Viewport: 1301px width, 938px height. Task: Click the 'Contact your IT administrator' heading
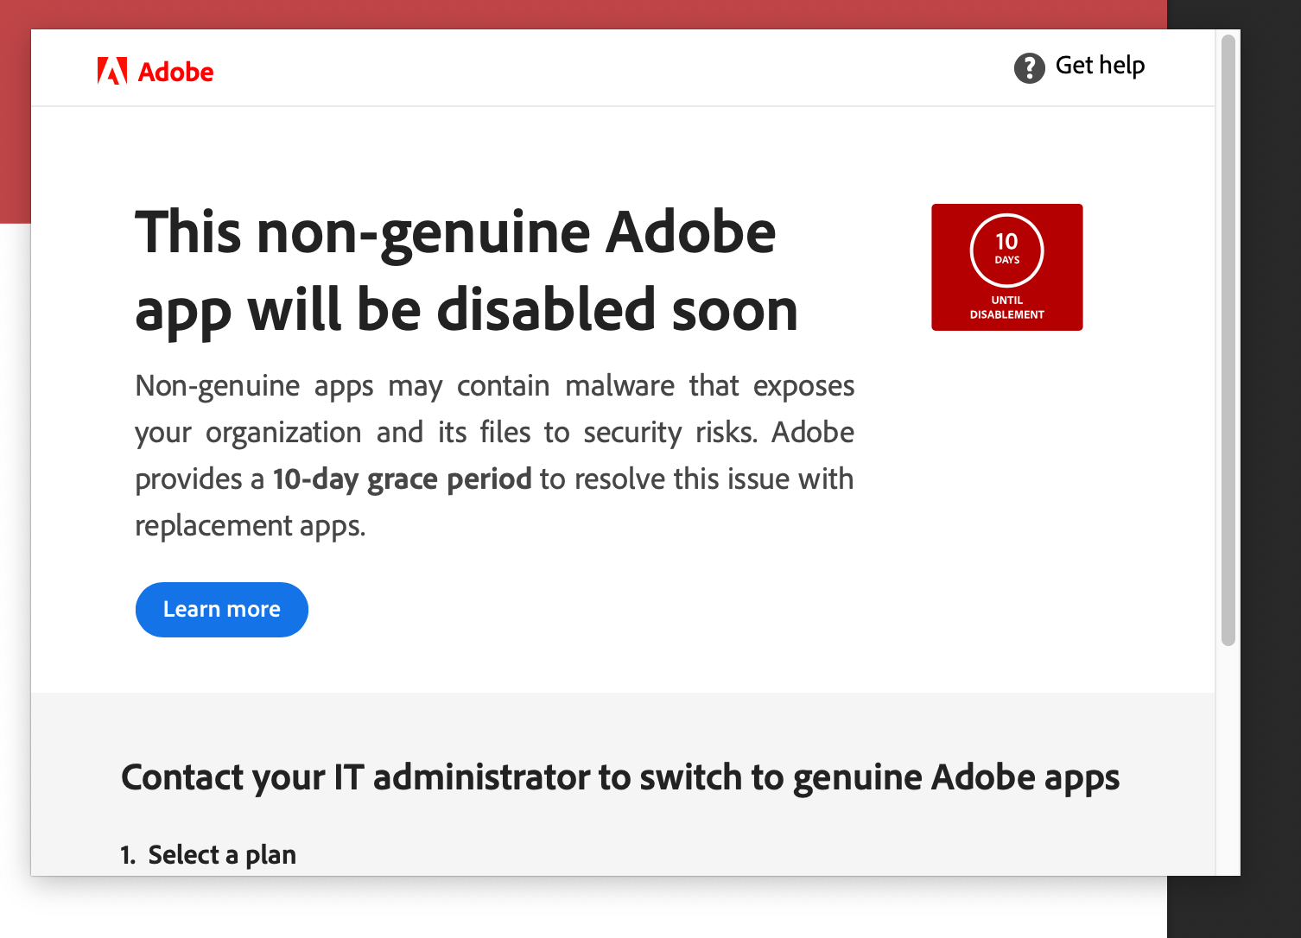[620, 777]
